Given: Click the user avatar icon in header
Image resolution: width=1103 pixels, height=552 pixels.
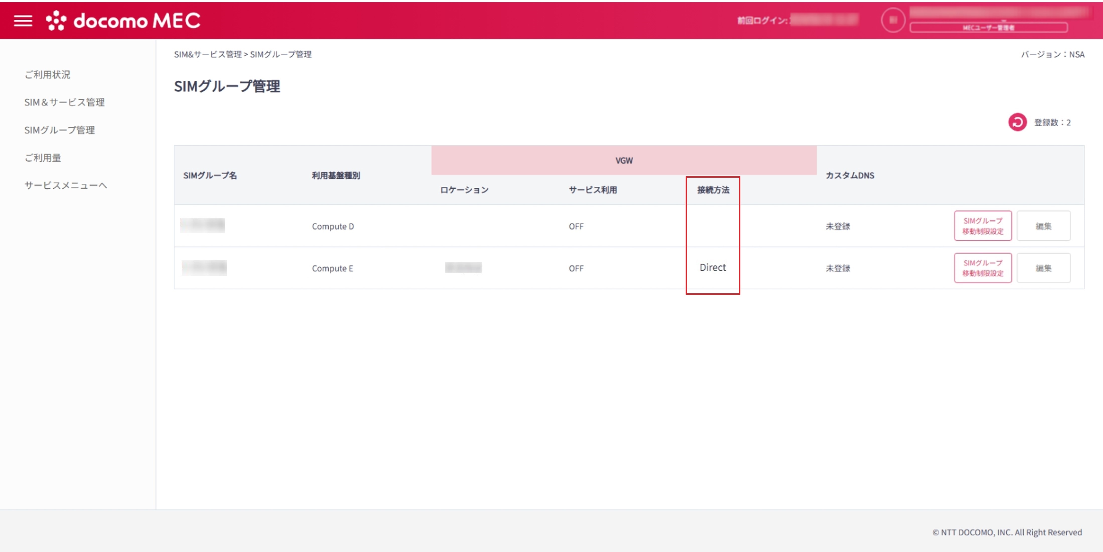Looking at the screenshot, I should (893, 20).
